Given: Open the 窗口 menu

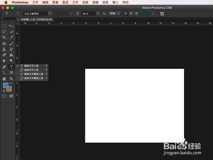Looking at the screenshot, I should pyautogui.click(x=115, y=3).
